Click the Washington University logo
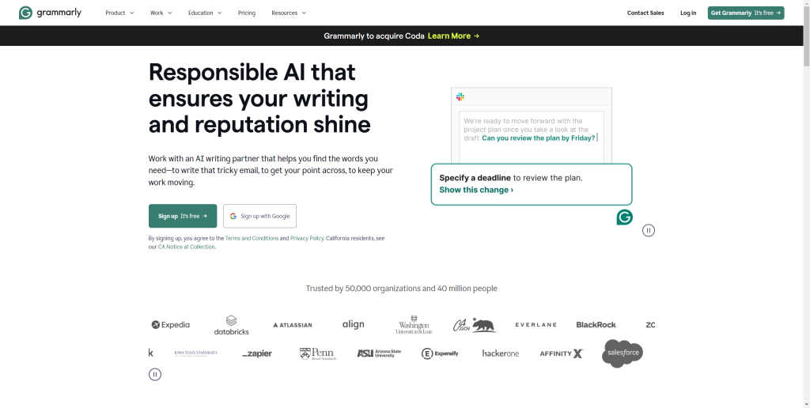Image resolution: width=810 pixels, height=408 pixels. click(414, 325)
